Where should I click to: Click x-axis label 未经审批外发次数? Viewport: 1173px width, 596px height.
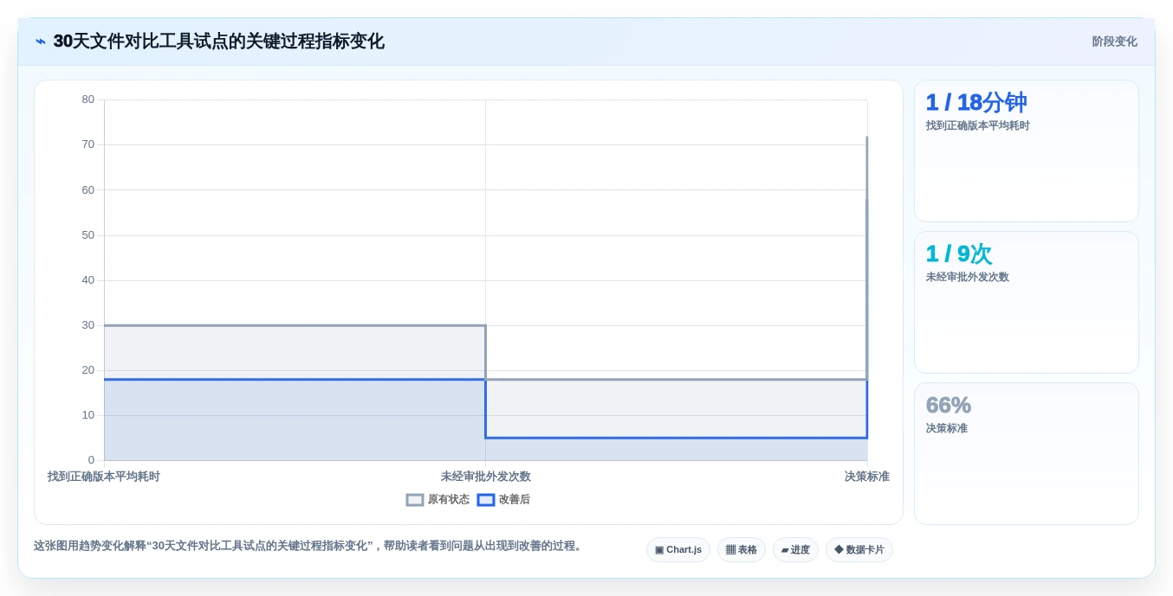pyautogui.click(x=485, y=477)
